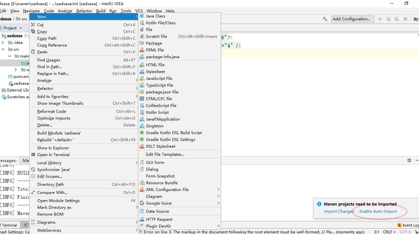Click the Enable Auto-Import link
The image size is (419, 234).
click(x=378, y=211)
